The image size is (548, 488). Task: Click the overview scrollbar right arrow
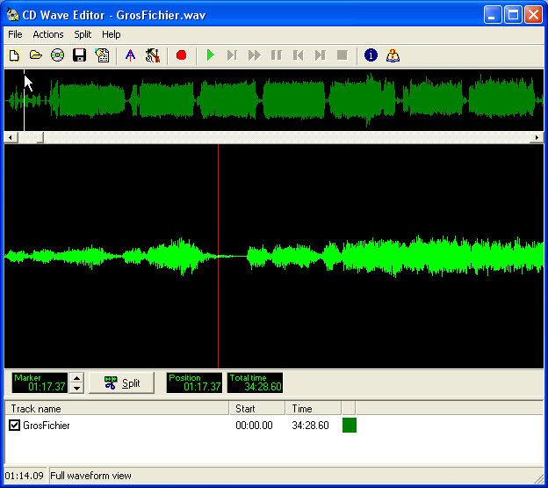click(x=537, y=138)
